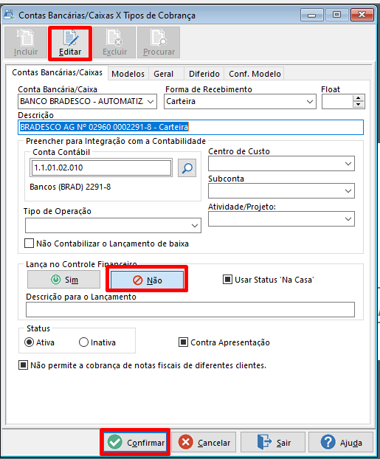
Task: Toggle Usar Status 'Na Casa' checkbox
Action: (x=227, y=280)
